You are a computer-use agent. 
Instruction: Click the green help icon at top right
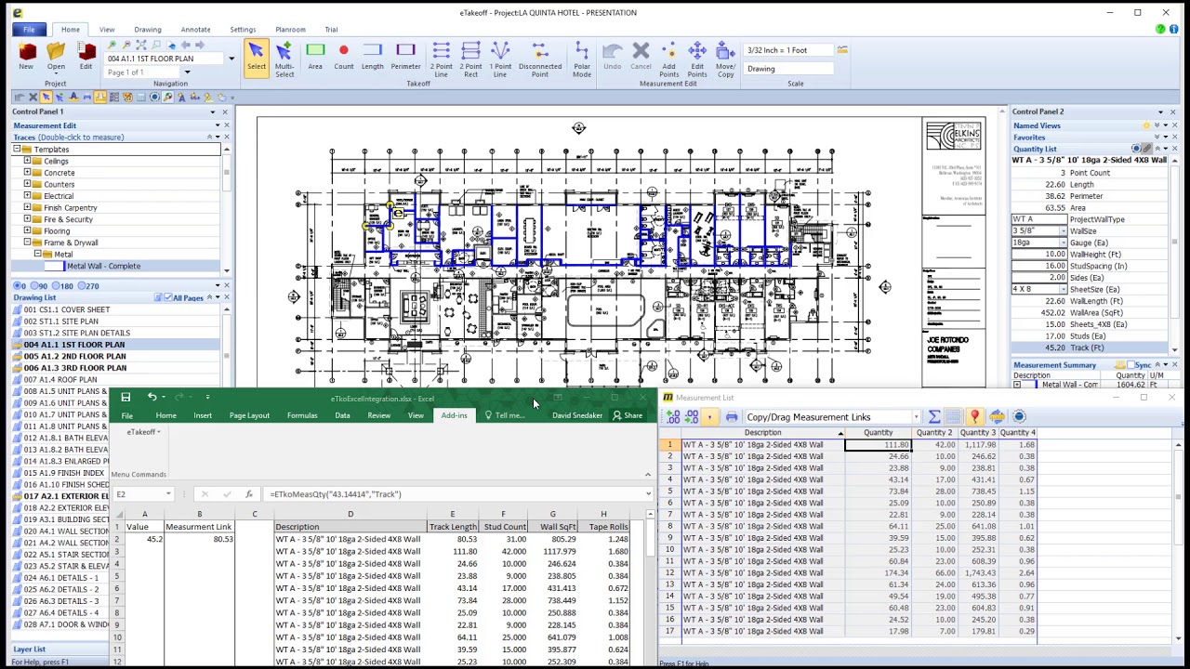[x=1160, y=30]
